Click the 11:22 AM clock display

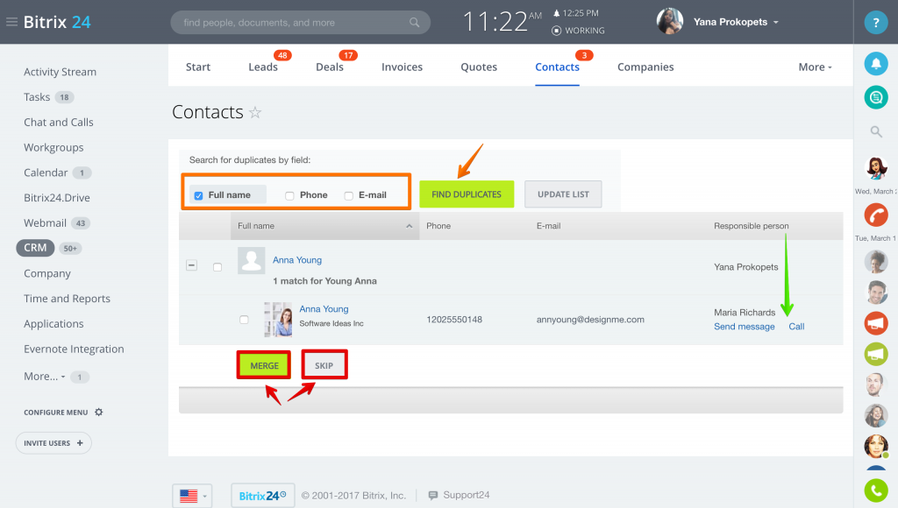502,22
